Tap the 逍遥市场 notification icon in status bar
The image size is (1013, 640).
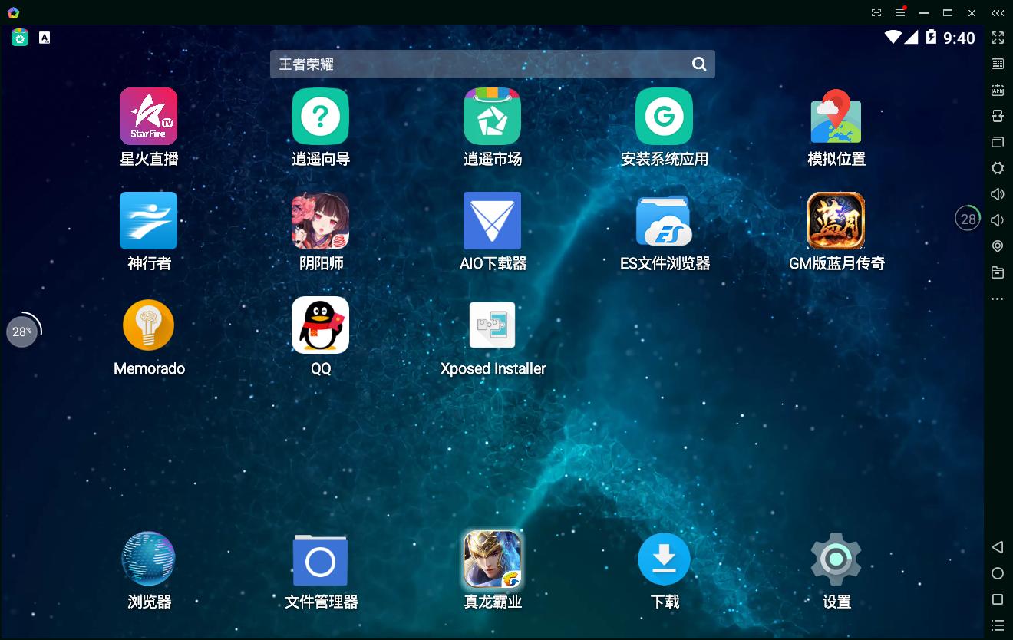coord(20,38)
